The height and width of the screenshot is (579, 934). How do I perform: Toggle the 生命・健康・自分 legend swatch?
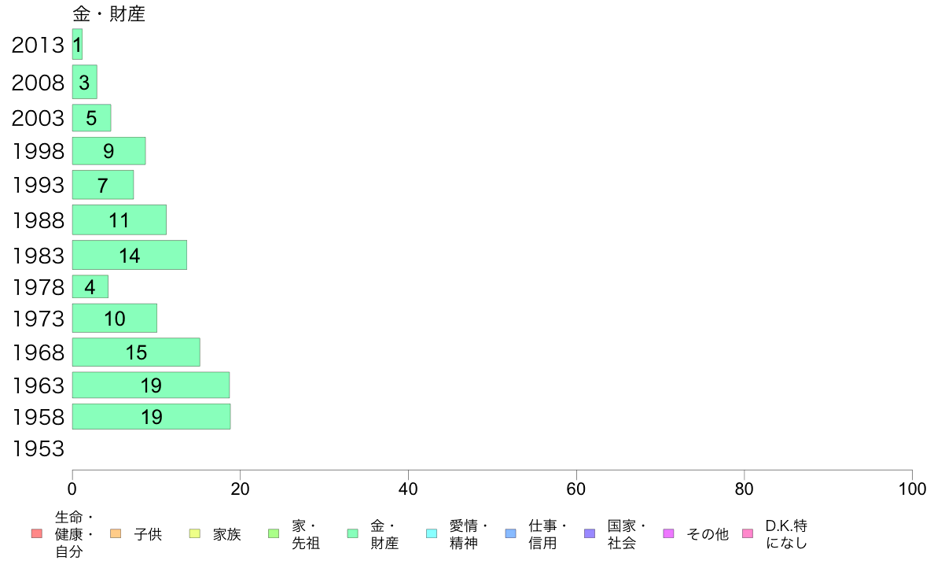(37, 533)
